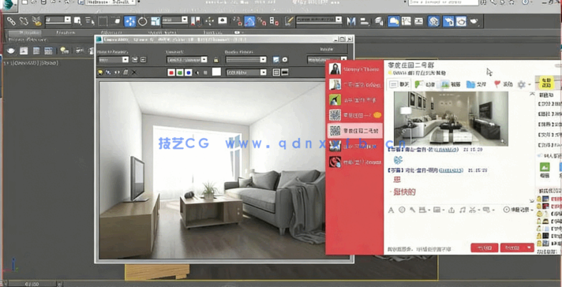The image size is (562, 287).
Task: Click the white color swatch in render window
Action: 216,72
